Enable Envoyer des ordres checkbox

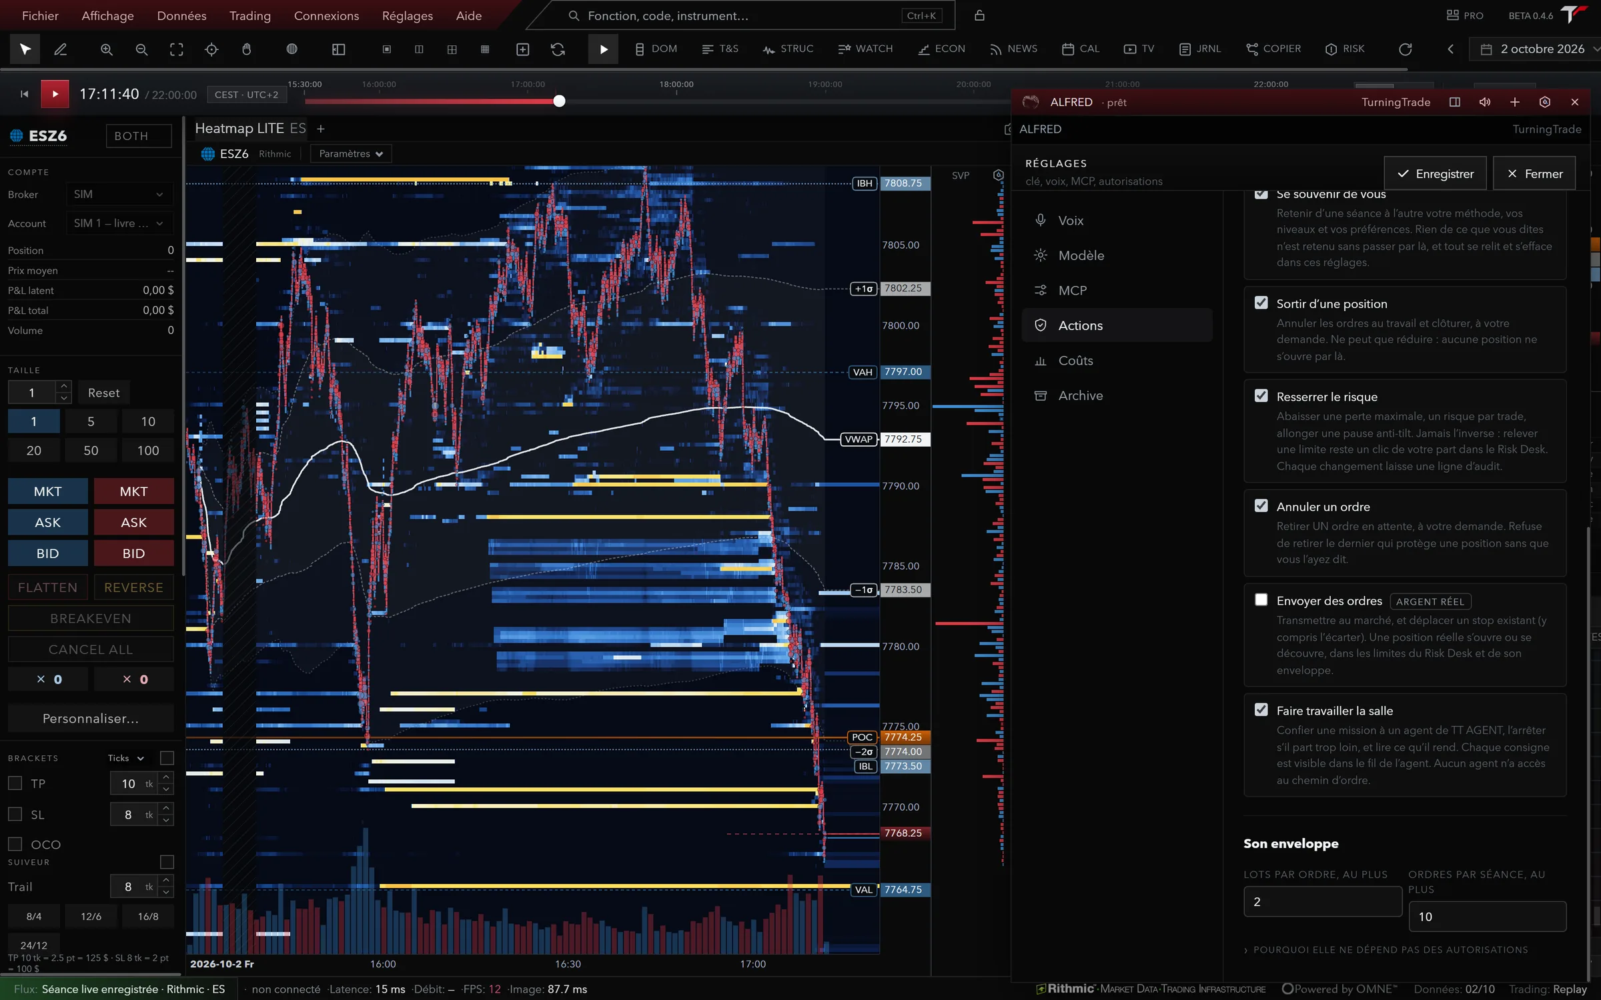point(1261,599)
